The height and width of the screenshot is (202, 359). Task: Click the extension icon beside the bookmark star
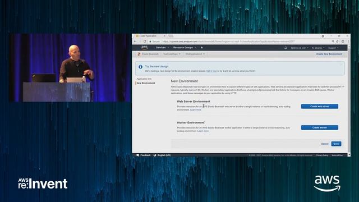point(343,42)
